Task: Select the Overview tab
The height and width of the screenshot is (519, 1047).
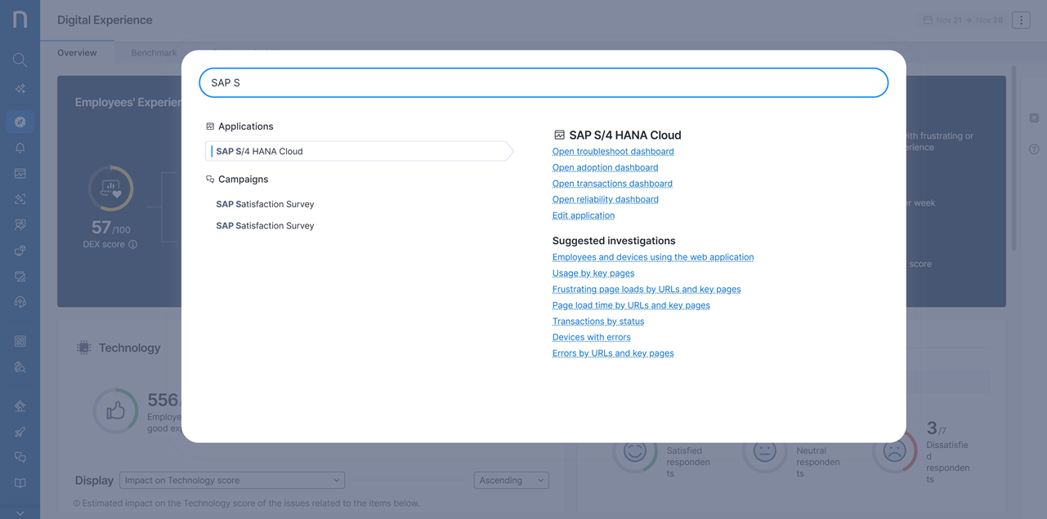Action: (77, 53)
